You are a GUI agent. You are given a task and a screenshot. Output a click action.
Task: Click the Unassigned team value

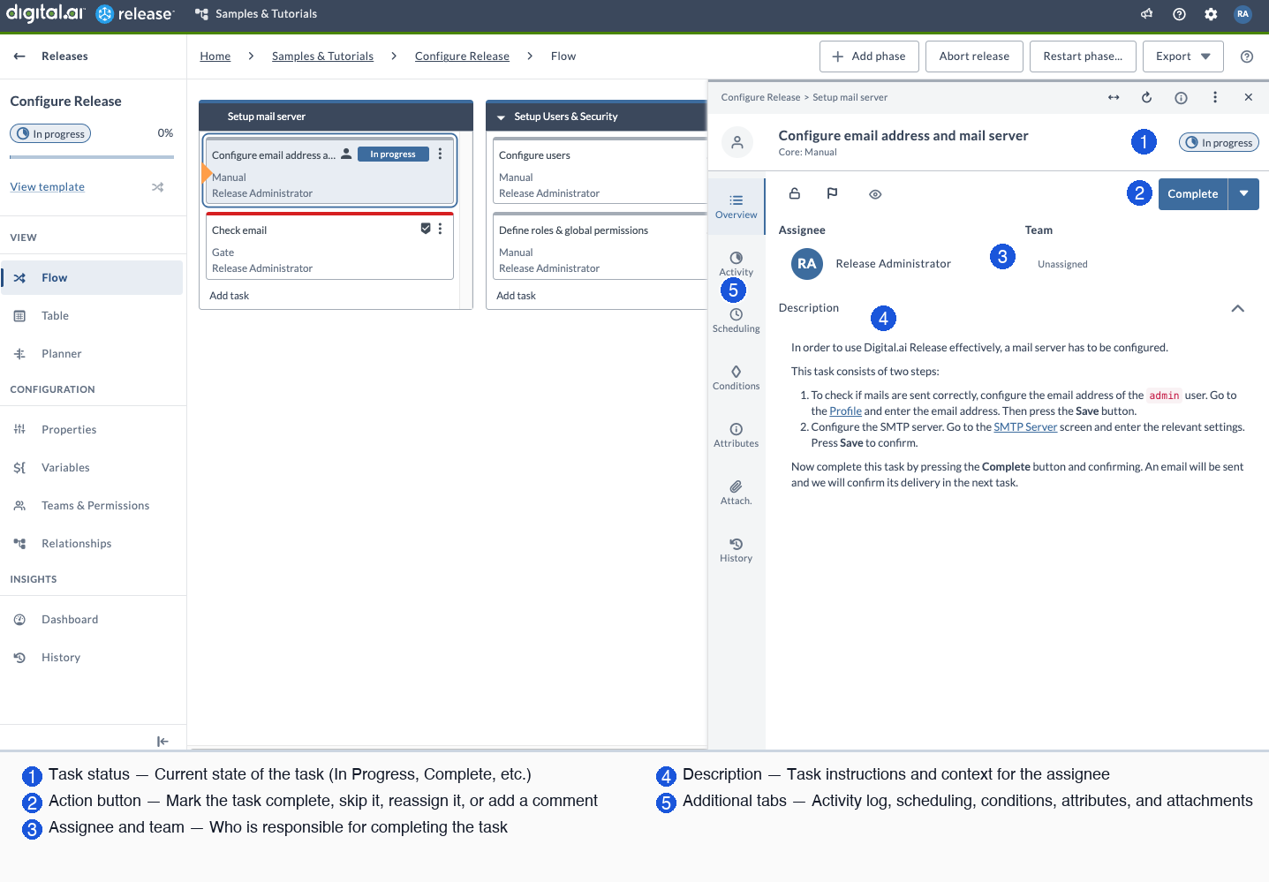pyautogui.click(x=1062, y=264)
